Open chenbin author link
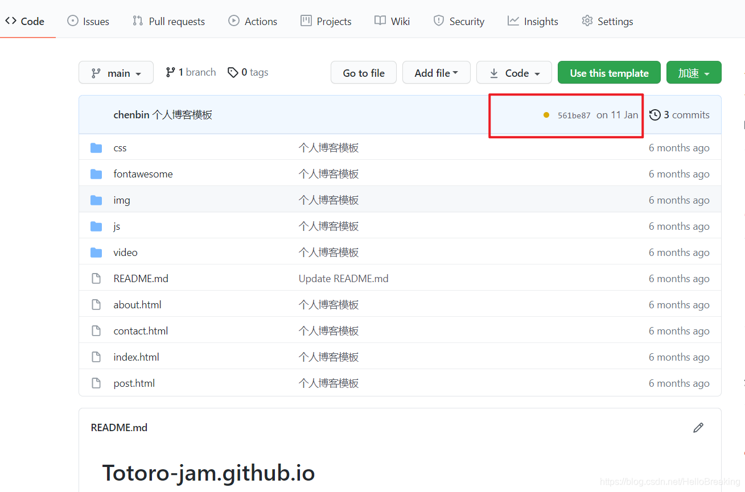745x492 pixels. coord(131,115)
